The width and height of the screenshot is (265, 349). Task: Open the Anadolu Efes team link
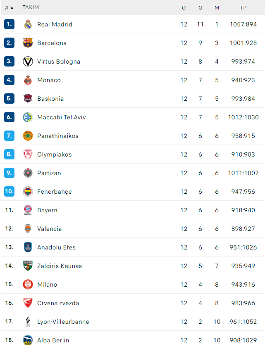(x=56, y=247)
